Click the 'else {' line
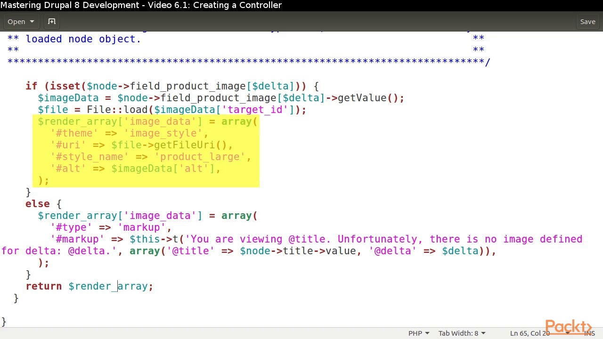Viewport: 603px width, 339px height. [x=43, y=204]
